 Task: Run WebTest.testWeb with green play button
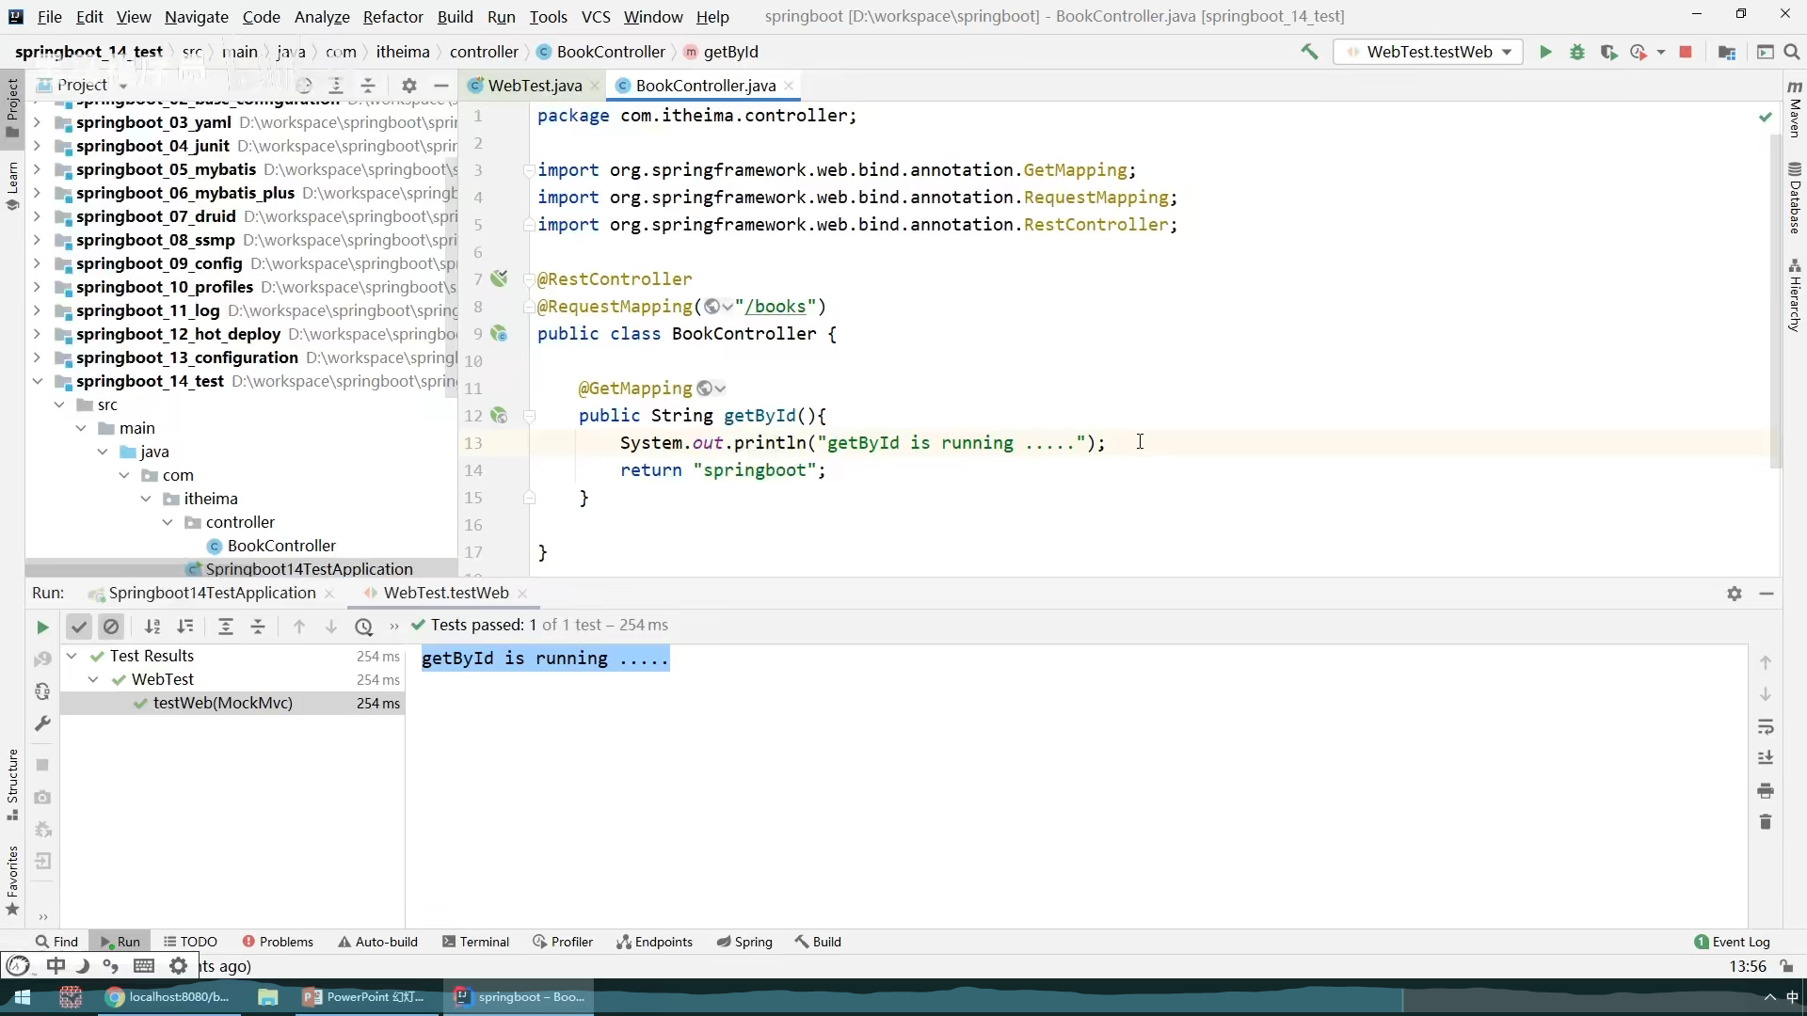pyautogui.click(x=1544, y=52)
